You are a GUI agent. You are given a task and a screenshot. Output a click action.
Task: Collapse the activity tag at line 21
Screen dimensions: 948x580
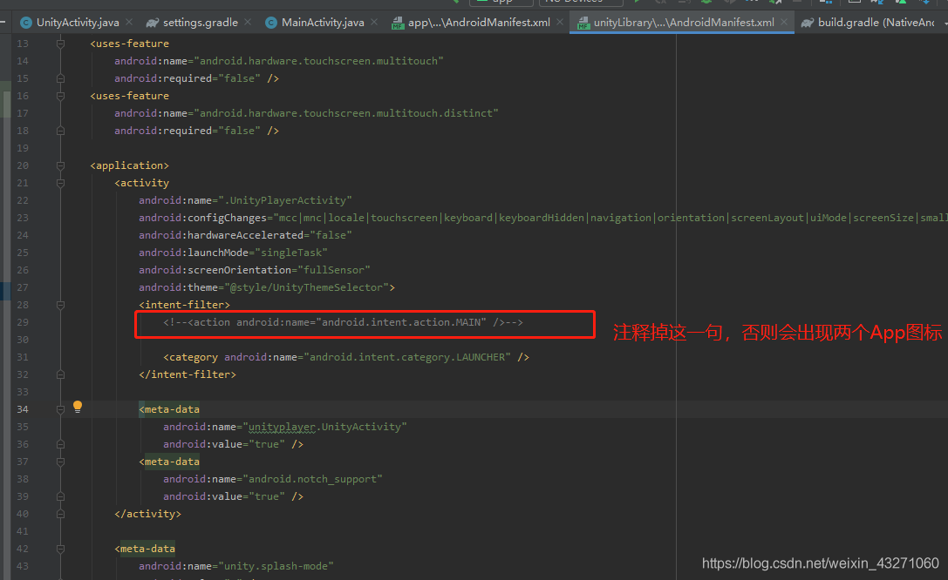[60, 183]
